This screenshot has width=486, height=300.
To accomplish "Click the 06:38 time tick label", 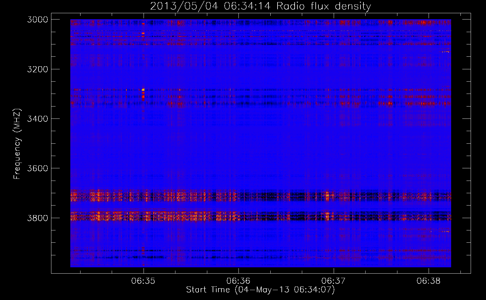I will 429,281.
